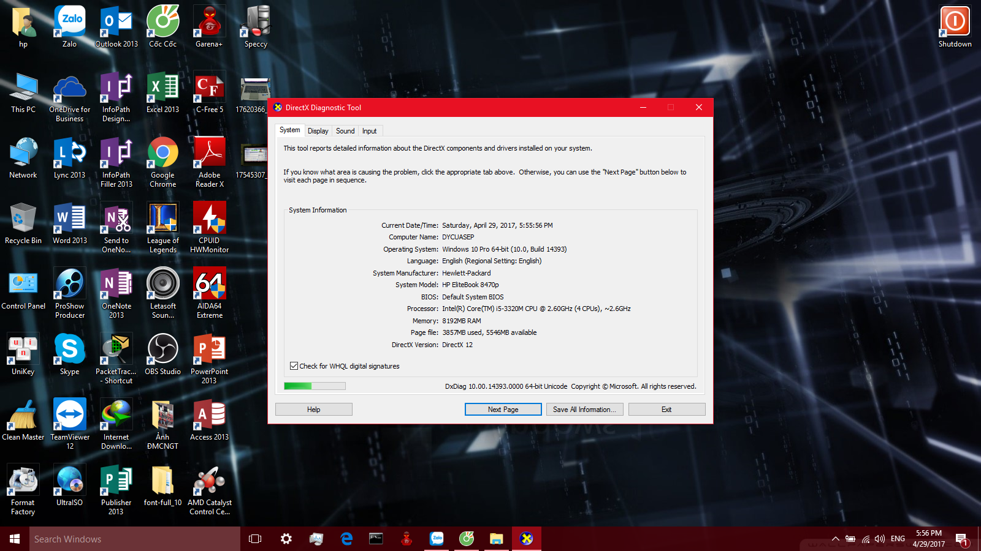
Task: Click the green DxDiag progress bar
Action: tap(315, 386)
